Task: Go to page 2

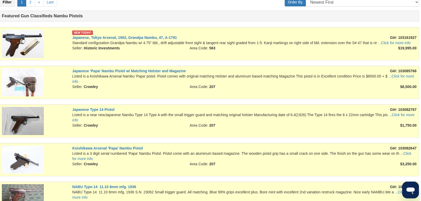Action: coord(30,2)
